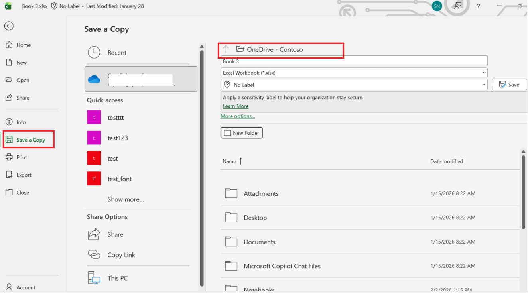528x293 pixels.
Task: Click the back arrow circle icon
Action: (9, 26)
